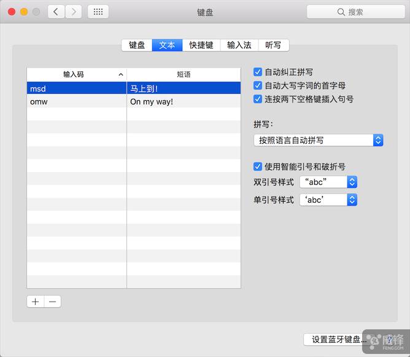Switch to the 键盘 tab
This screenshot has width=410, height=357.
click(137, 45)
